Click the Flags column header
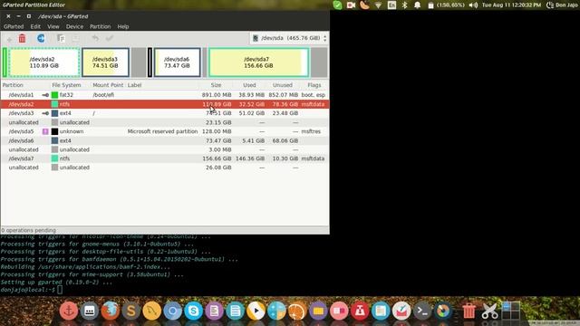Screen dimensions: 580x326 (x=314, y=85)
